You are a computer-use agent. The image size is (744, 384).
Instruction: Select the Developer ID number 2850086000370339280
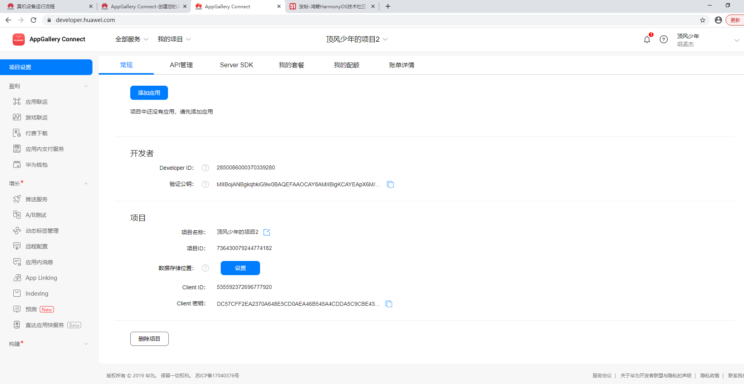(x=246, y=167)
